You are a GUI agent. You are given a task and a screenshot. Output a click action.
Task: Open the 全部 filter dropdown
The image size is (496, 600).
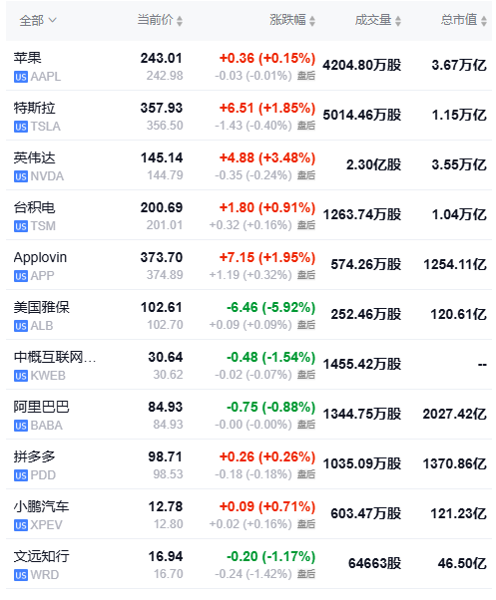[x=38, y=20]
